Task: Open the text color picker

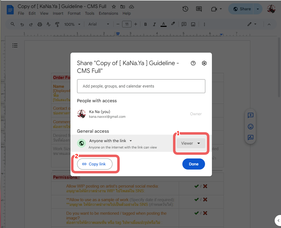Action: pos(163,24)
